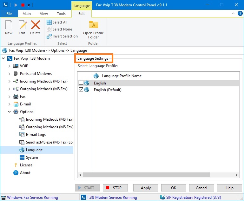Select the Fax printer icon in tree

[16, 97]
